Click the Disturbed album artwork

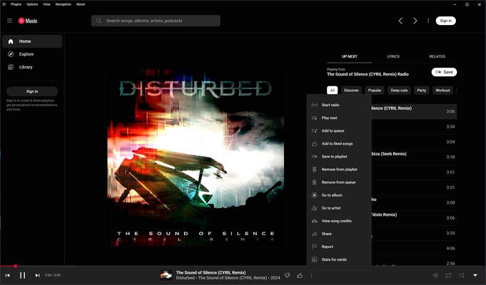click(196, 157)
